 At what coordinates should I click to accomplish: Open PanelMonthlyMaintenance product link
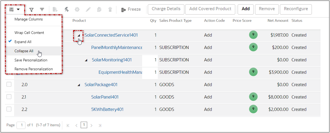tap(117, 47)
